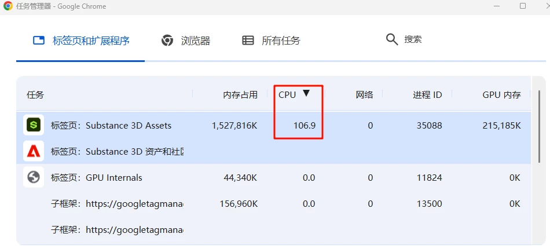Image resolution: width=550 pixels, height=252 pixels.
Task: Sort by the 任务 column header
Action: point(35,94)
